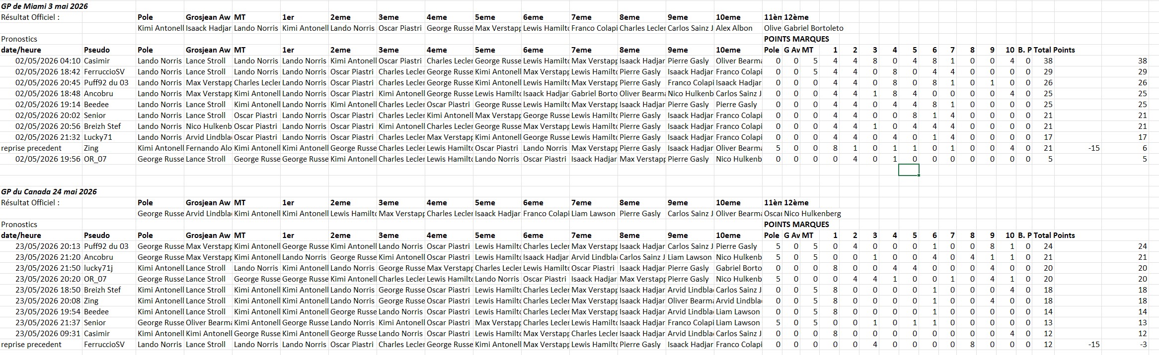Screen dimensions: 1159x355
Task: Click the 'Liam Lawson' 7ème official result cell
Action: point(593,214)
